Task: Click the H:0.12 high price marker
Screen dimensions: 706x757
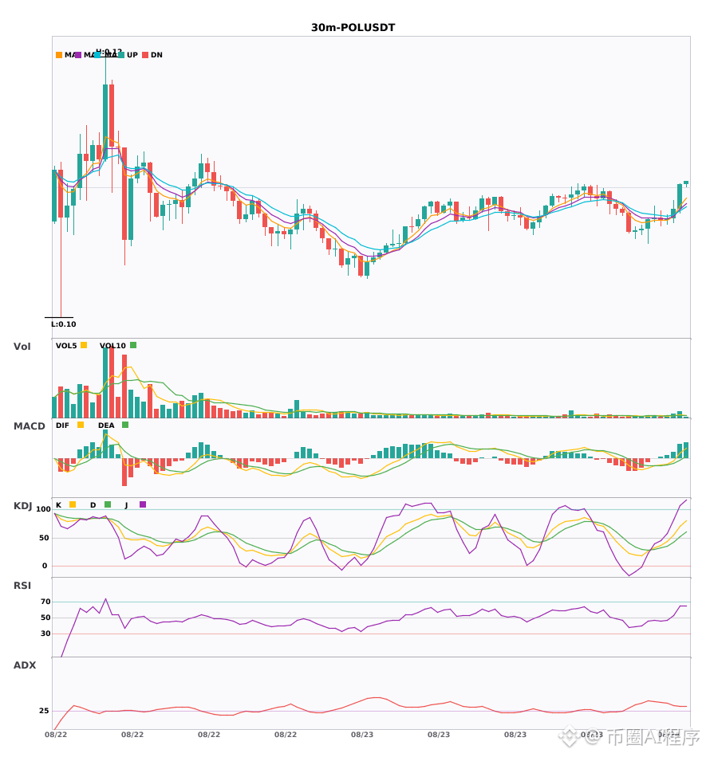Action: (108, 51)
